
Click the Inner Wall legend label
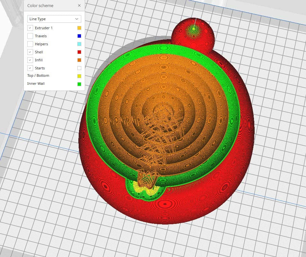click(36, 84)
